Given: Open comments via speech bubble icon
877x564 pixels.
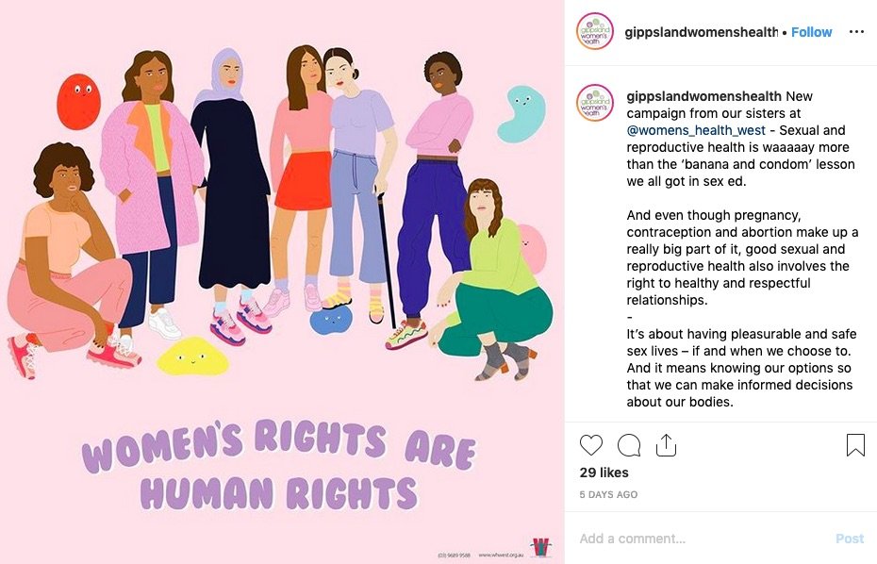Looking at the screenshot, I should coord(628,445).
